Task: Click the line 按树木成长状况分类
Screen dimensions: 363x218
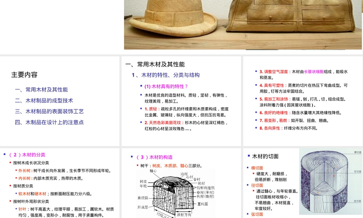Action: 31,163
